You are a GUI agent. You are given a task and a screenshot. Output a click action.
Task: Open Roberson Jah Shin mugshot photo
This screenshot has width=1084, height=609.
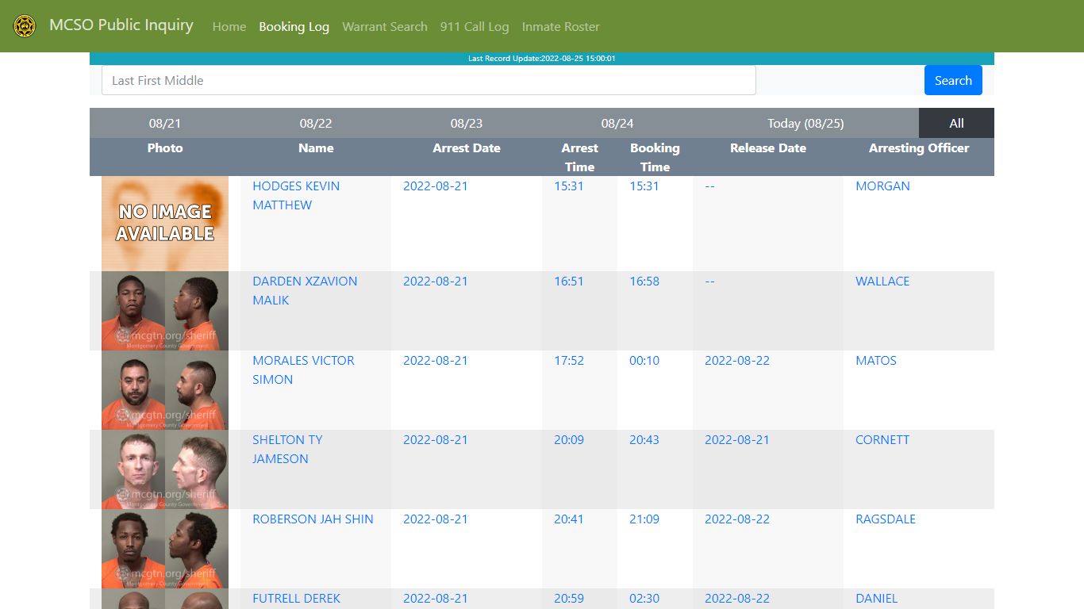(165, 549)
